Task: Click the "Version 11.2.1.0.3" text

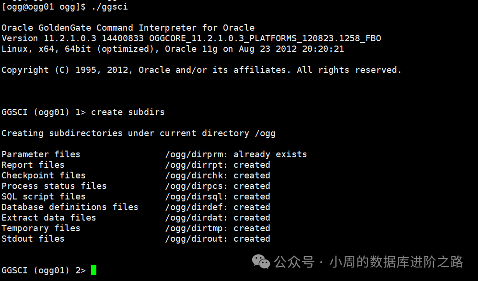Action: click(x=46, y=38)
